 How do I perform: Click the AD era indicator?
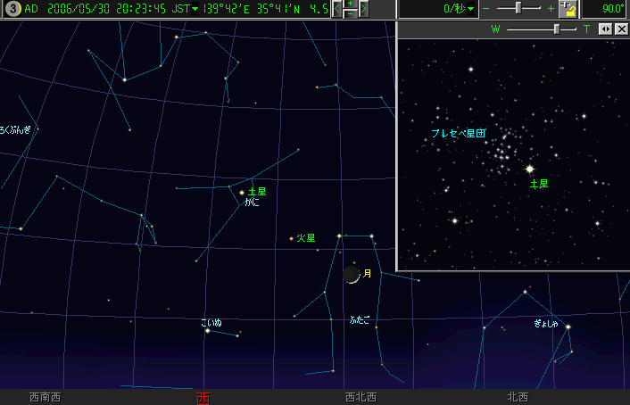click(x=31, y=9)
